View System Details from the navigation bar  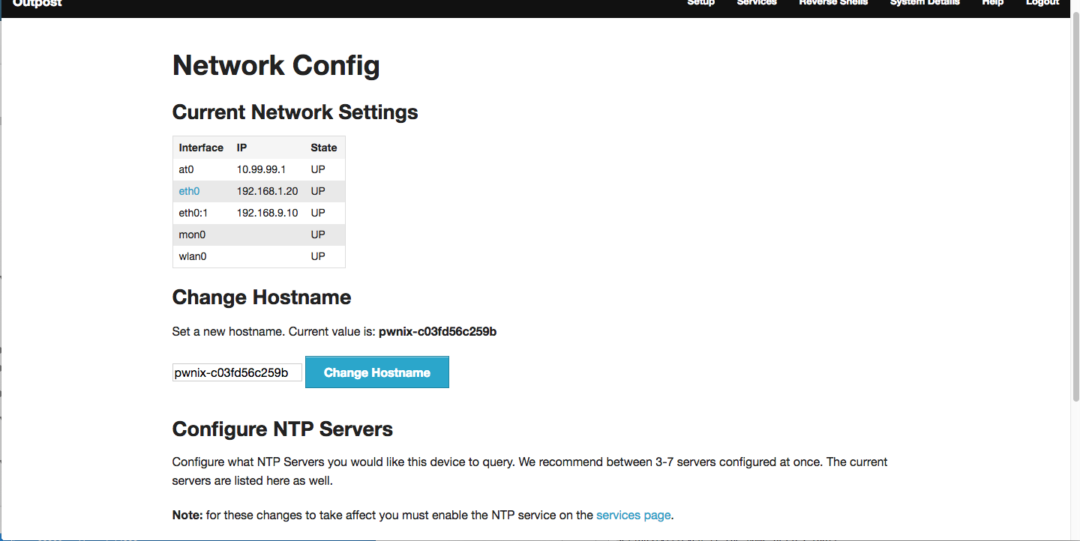[924, 4]
